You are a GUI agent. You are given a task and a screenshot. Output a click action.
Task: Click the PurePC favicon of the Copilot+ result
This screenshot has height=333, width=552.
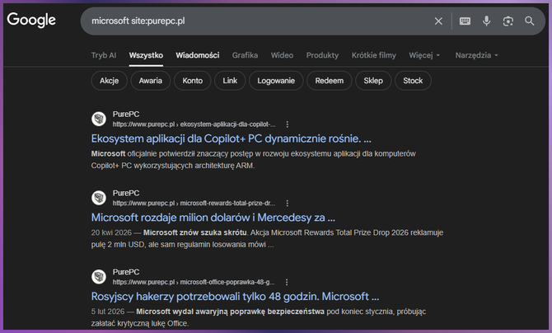[x=99, y=119]
